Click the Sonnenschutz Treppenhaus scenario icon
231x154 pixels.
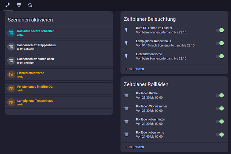click(11, 47)
